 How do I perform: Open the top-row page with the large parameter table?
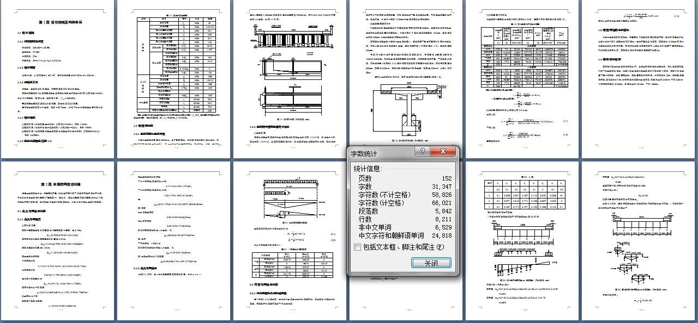point(174,79)
